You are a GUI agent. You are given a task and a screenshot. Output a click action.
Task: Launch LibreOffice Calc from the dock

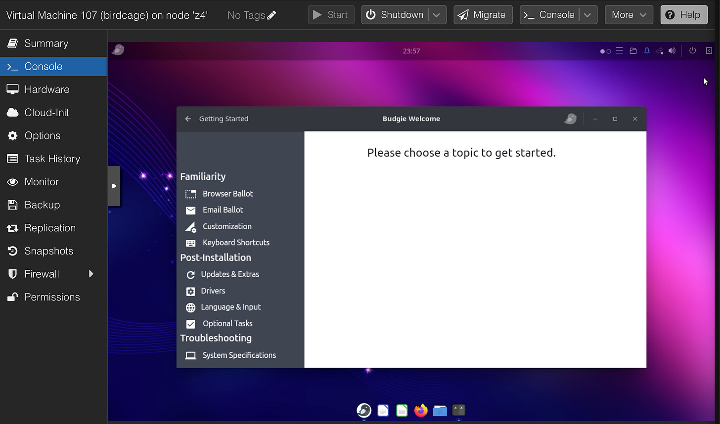point(402,410)
